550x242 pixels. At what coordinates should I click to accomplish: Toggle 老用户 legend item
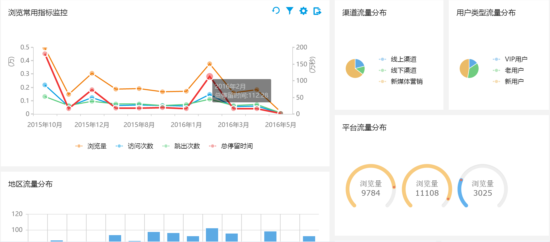(508, 70)
